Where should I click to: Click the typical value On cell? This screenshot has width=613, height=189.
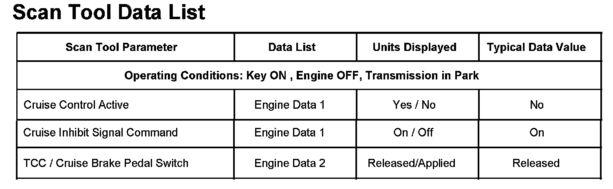pyautogui.click(x=537, y=133)
